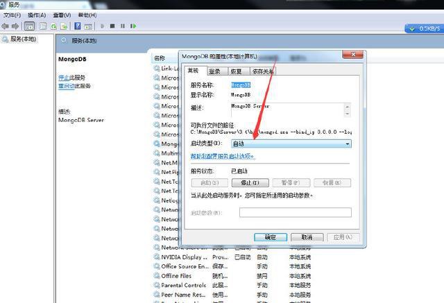Open the 文件(F) menu
The height and width of the screenshot is (303, 444).
click(x=12, y=15)
